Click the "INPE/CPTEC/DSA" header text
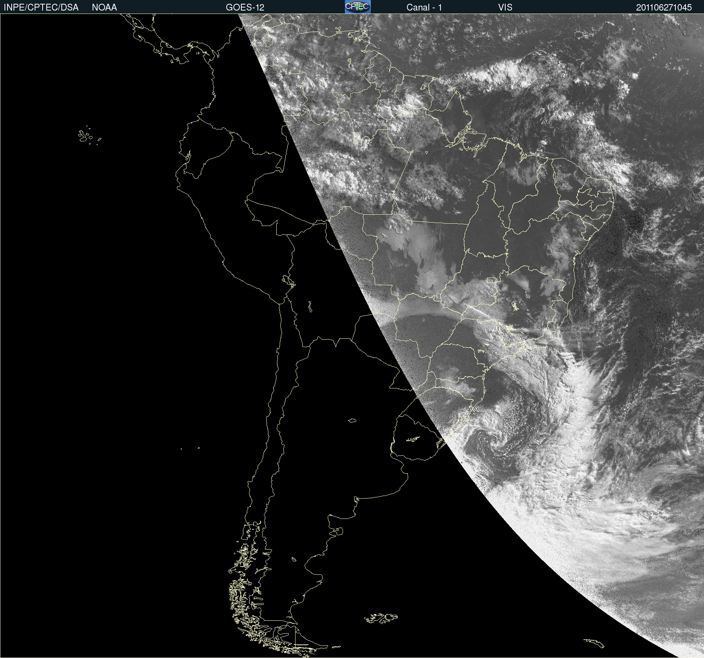The width and height of the screenshot is (704, 658). click(x=41, y=8)
